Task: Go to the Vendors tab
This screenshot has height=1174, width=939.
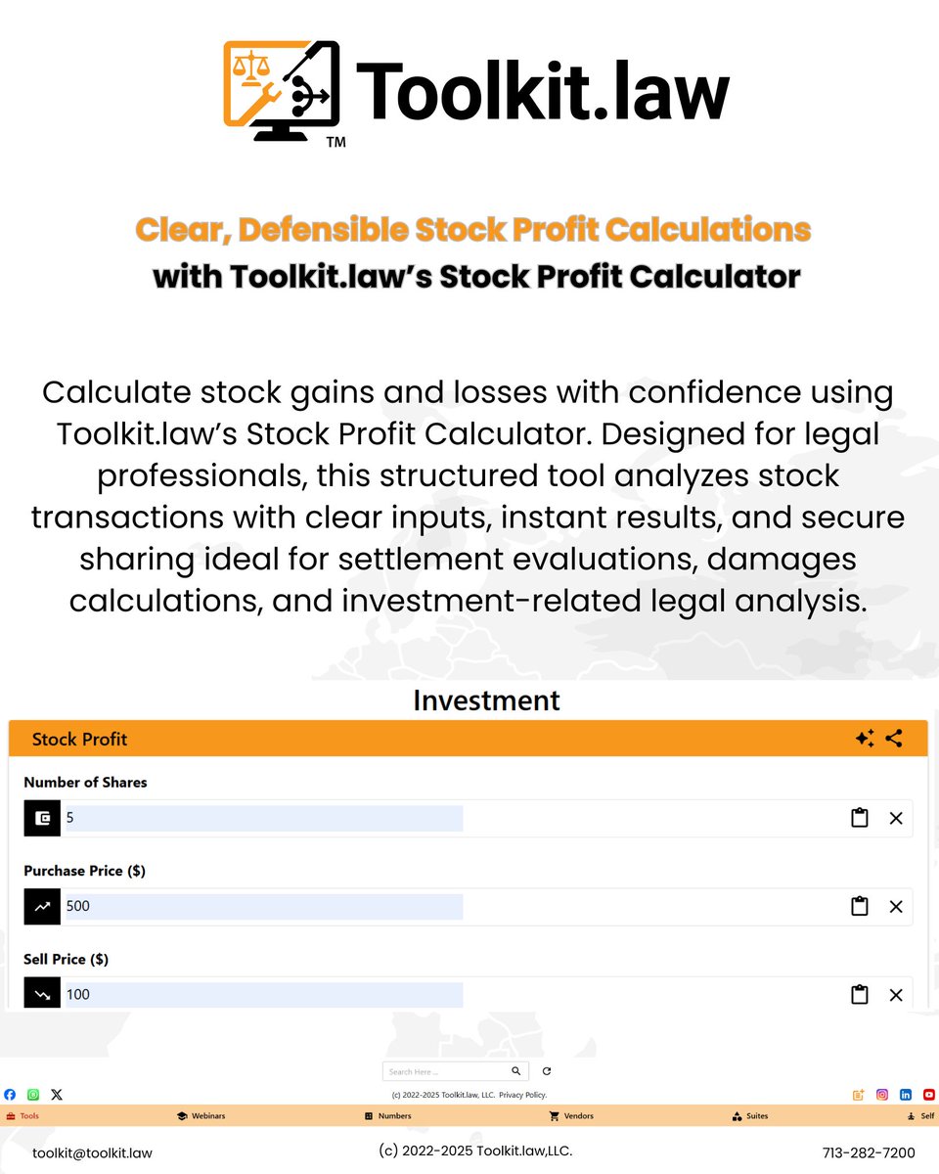Action: [572, 1116]
